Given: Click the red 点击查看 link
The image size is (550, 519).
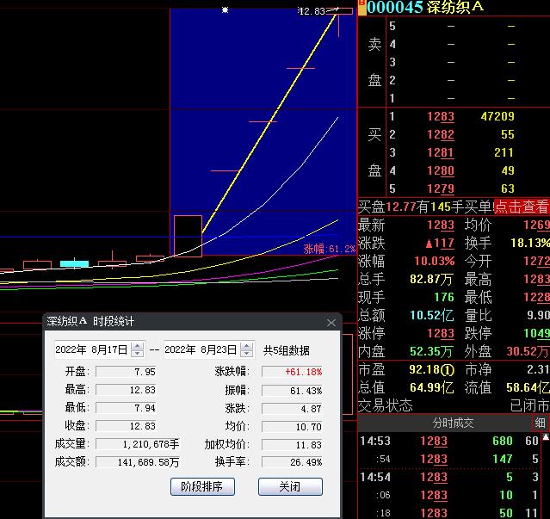Looking at the screenshot, I should click(x=521, y=207).
